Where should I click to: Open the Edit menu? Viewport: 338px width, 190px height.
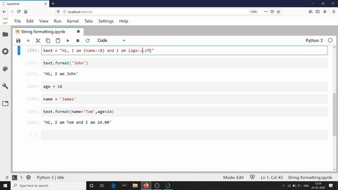point(30,21)
